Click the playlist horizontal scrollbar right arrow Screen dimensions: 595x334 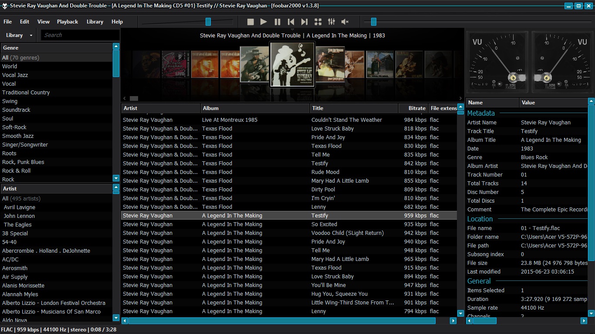point(453,321)
